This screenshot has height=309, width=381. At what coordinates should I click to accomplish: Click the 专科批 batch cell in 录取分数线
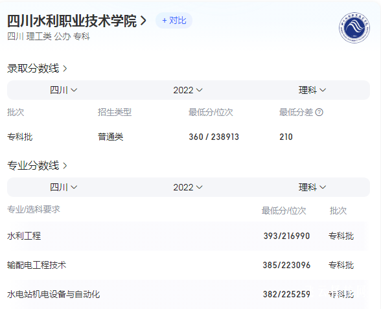[20, 137]
